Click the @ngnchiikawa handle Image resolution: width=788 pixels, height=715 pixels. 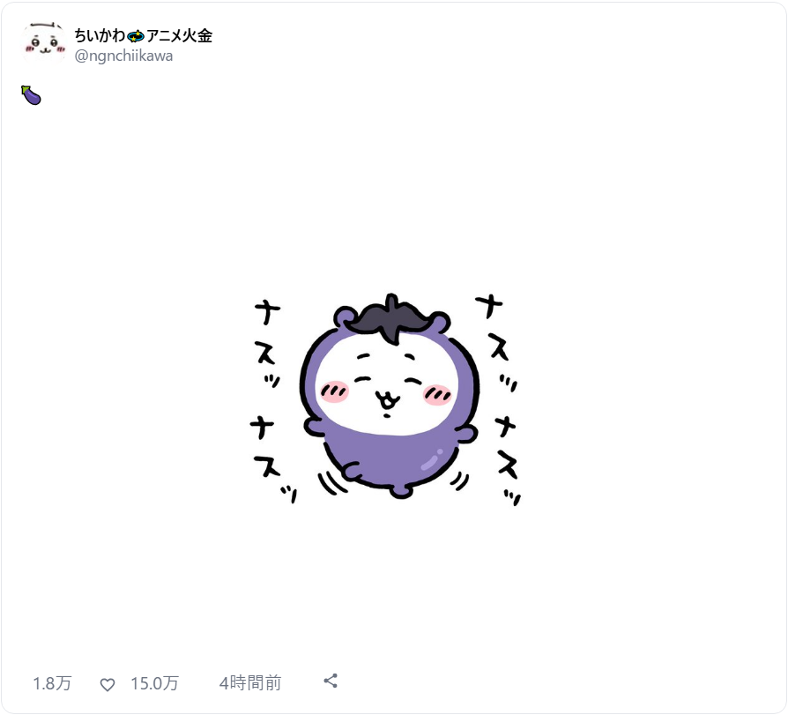click(123, 56)
